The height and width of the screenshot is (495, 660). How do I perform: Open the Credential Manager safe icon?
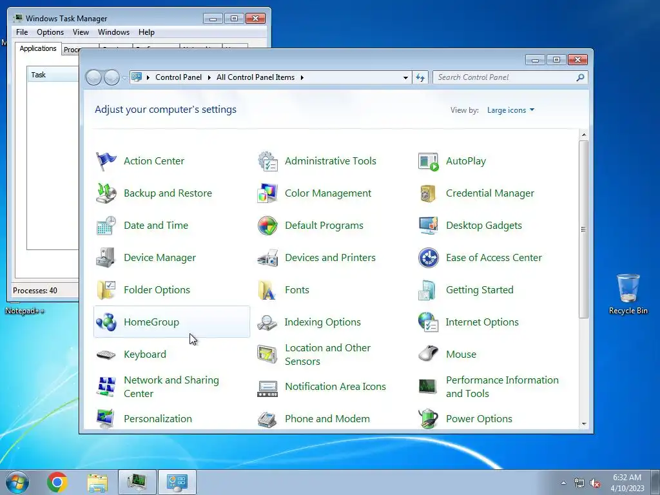point(429,193)
